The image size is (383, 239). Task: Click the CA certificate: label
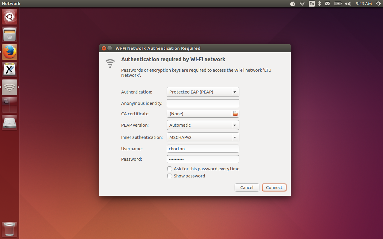[135, 114]
